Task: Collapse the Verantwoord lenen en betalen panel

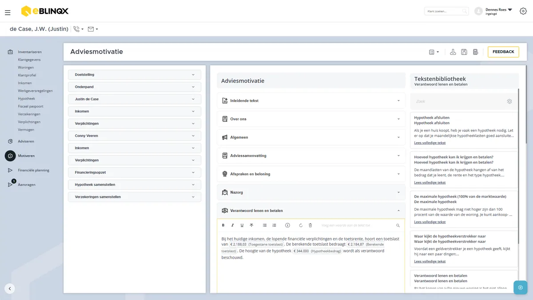Action: [x=311, y=211]
